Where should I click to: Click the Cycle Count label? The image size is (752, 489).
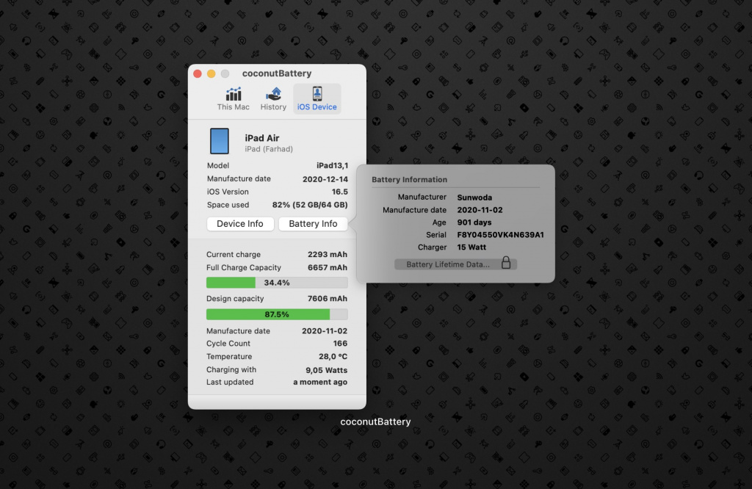tap(228, 344)
